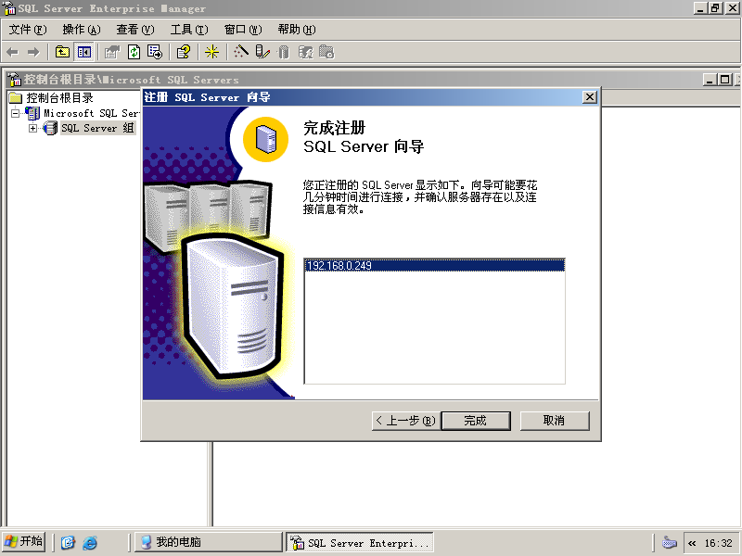Click the yellow New star icon
Image resolution: width=742 pixels, height=556 pixels.
(211, 52)
